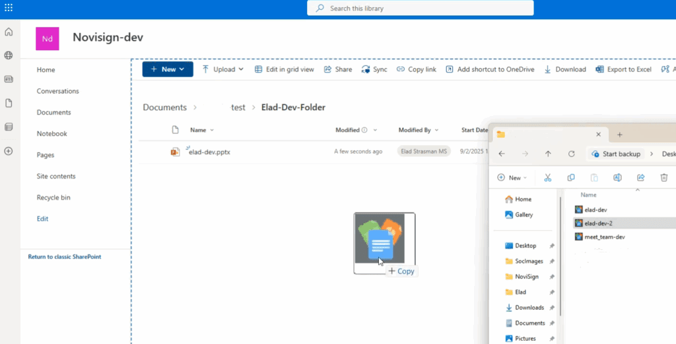Open SocImages quick access folder
The image size is (676, 344).
coord(524,262)
